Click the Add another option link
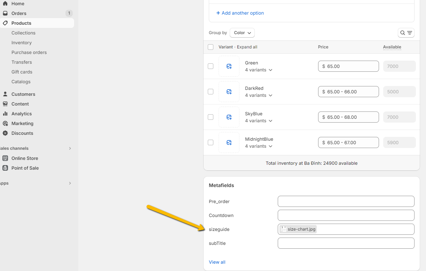This screenshot has width=426, height=271. click(240, 13)
